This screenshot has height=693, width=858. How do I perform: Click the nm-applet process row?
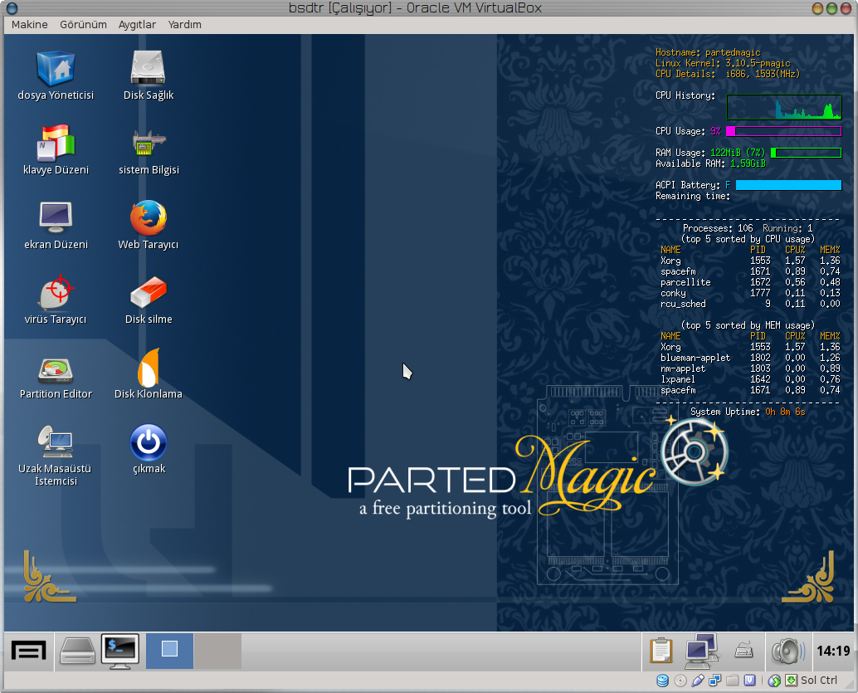(750, 369)
